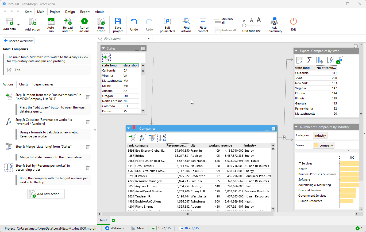Image resolution: width=366 pixels, height=232 pixels.
Task: Select the Sort A-Z step in Export panel
Action: point(329,60)
